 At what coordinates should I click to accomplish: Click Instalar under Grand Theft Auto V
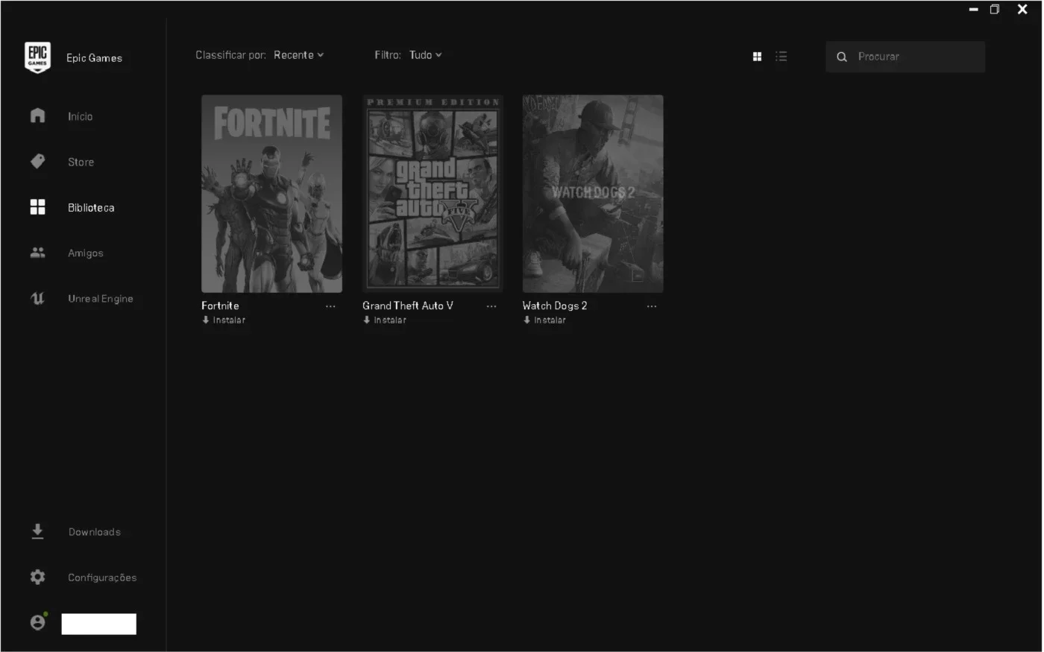[390, 320]
